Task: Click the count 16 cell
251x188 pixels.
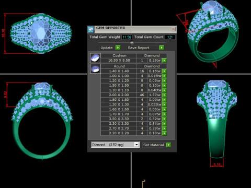Action: click(142, 71)
